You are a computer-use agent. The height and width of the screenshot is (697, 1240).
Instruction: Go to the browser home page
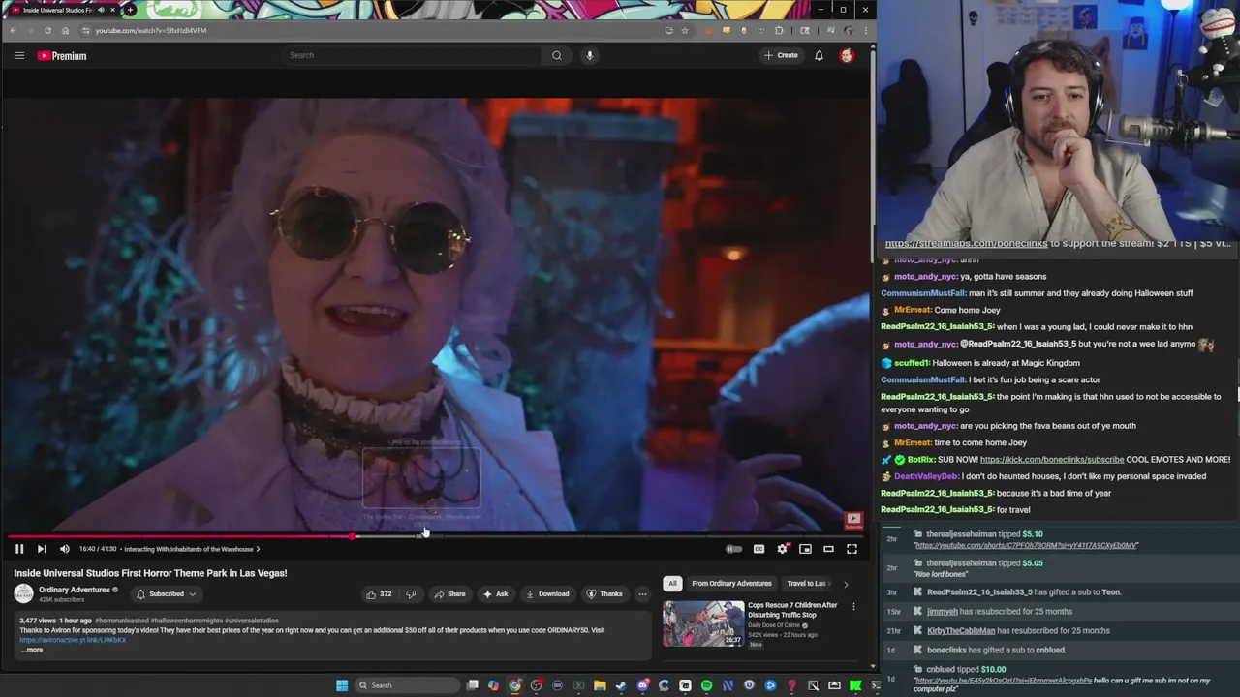point(65,30)
